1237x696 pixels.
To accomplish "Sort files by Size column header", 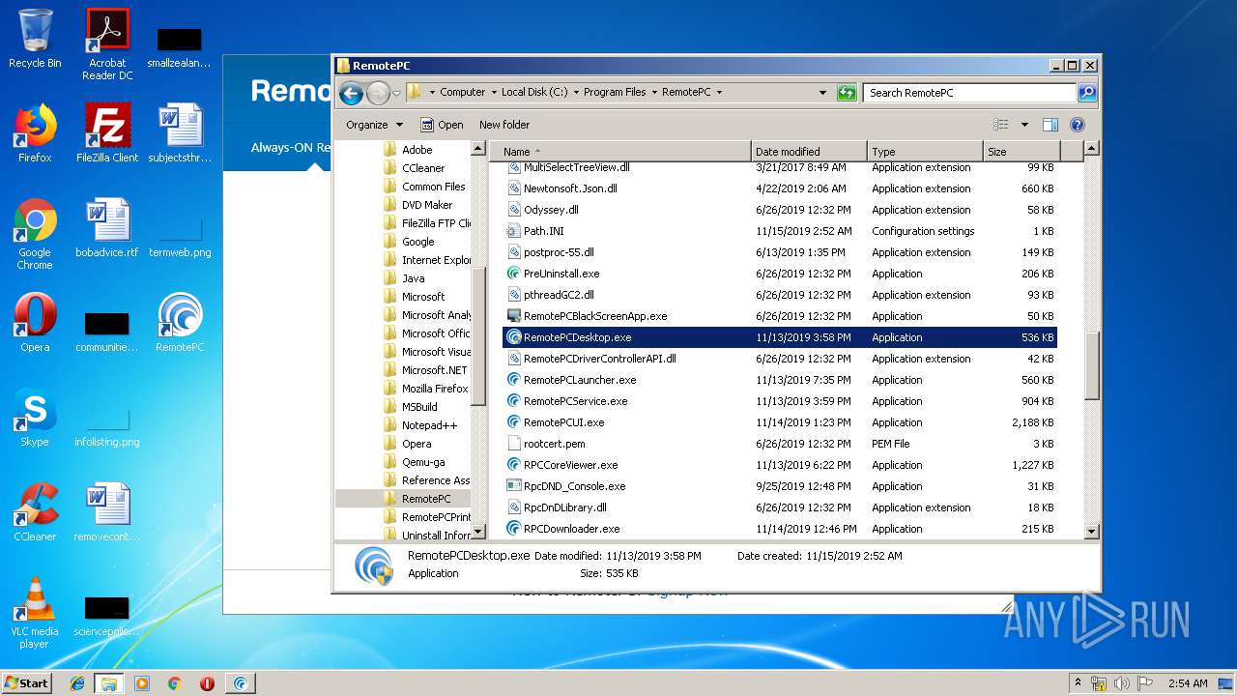I will (1021, 152).
